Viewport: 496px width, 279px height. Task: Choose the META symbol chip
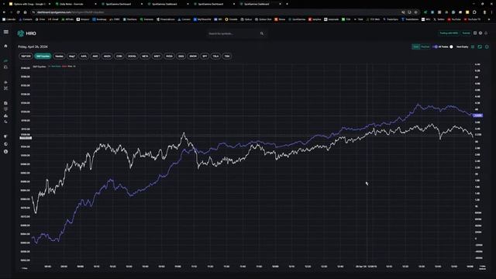[145, 57]
